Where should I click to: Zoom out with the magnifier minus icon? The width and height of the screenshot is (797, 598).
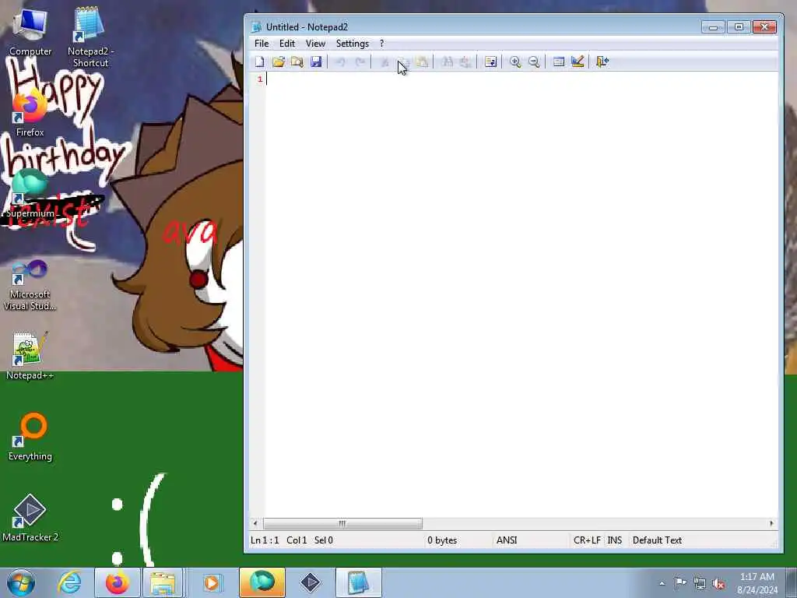[x=534, y=62]
